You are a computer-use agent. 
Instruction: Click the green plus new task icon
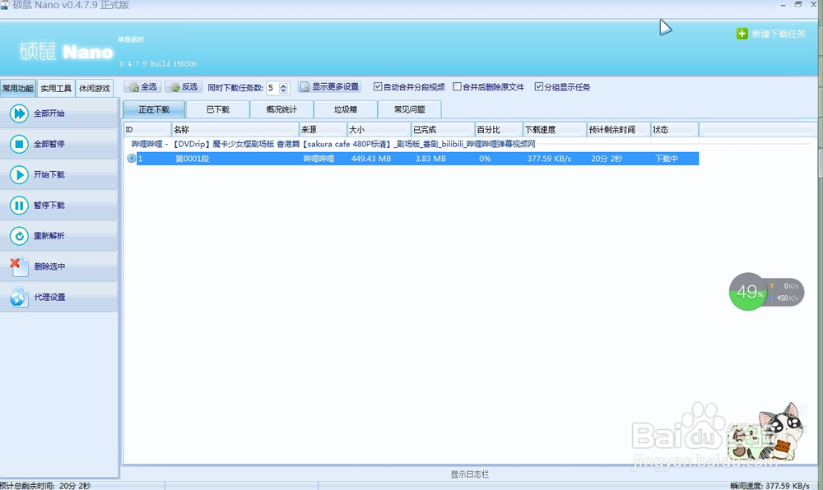(x=742, y=34)
